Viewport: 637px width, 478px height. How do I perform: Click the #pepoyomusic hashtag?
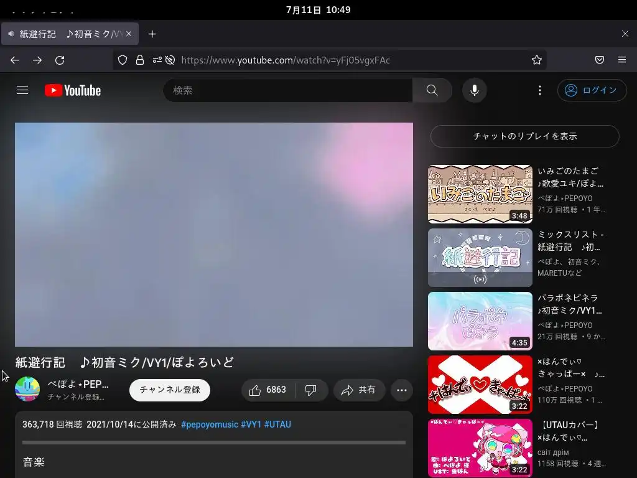click(x=210, y=424)
